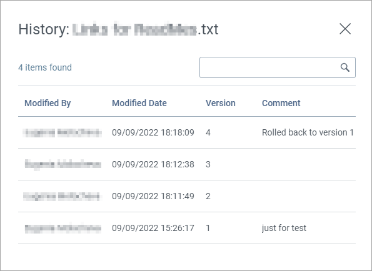This screenshot has width=372, height=271.
Task: Click the 09/09/2022 18:11:49 date cell
Action: tap(153, 196)
